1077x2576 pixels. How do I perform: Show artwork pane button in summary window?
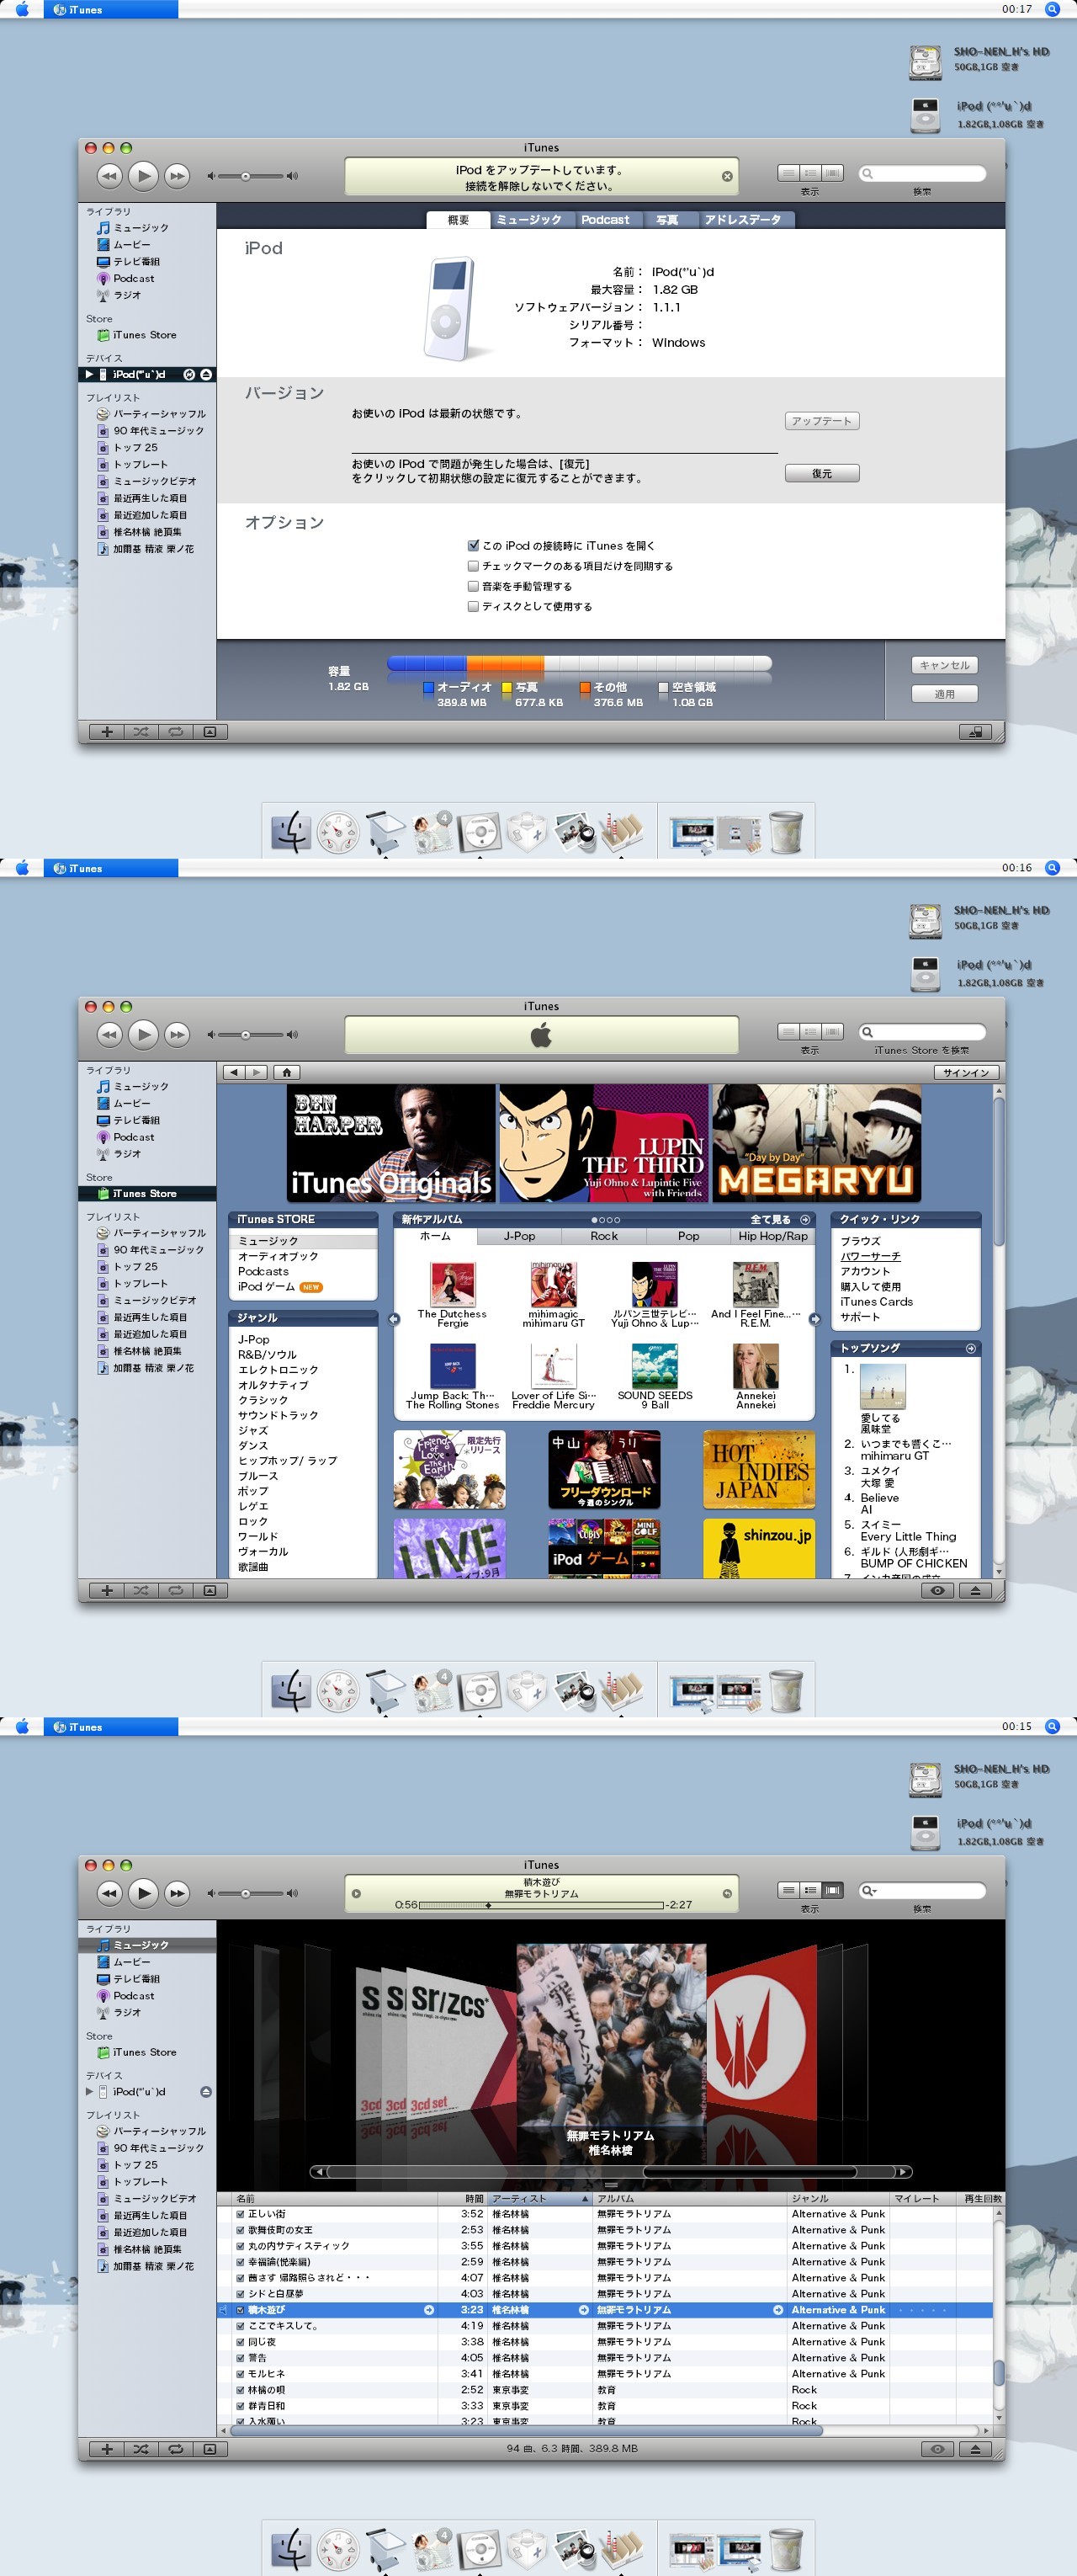[210, 732]
